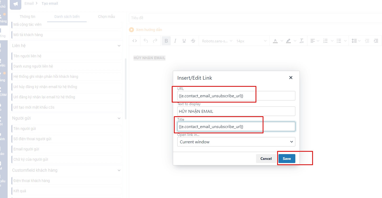Click the clear formatting icon
Image resolution: width=382 pixels, height=198 pixels.
[302, 41]
